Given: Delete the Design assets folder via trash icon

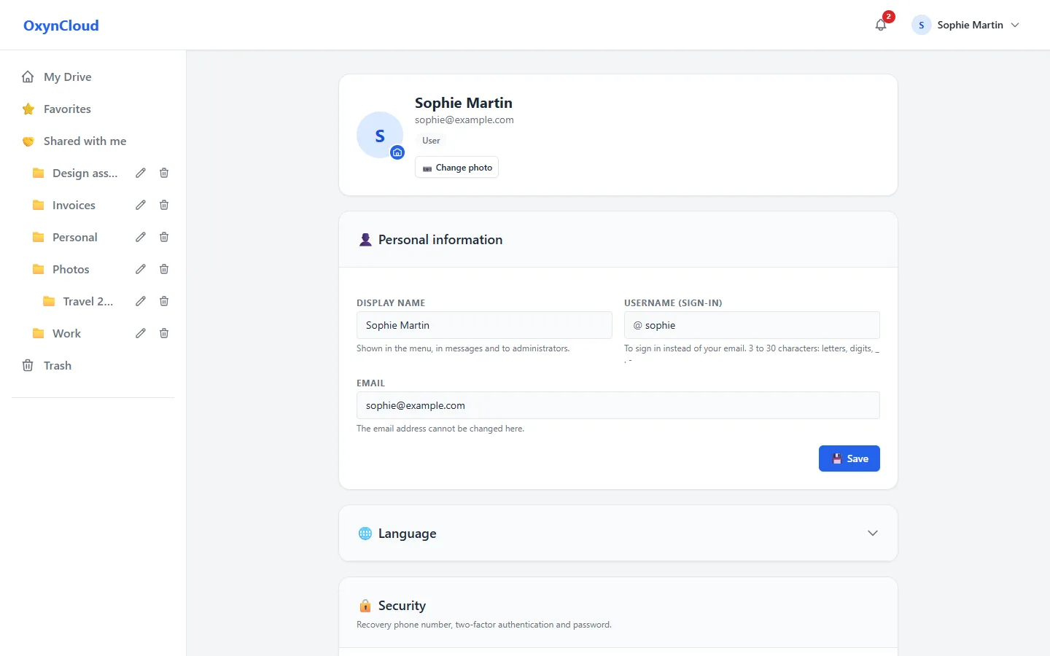Looking at the screenshot, I should [x=164, y=173].
